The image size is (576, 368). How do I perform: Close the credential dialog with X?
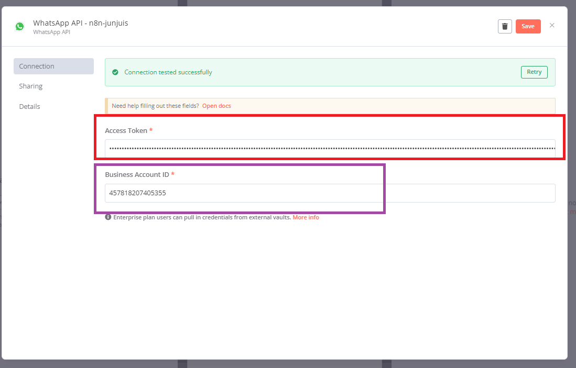[551, 25]
